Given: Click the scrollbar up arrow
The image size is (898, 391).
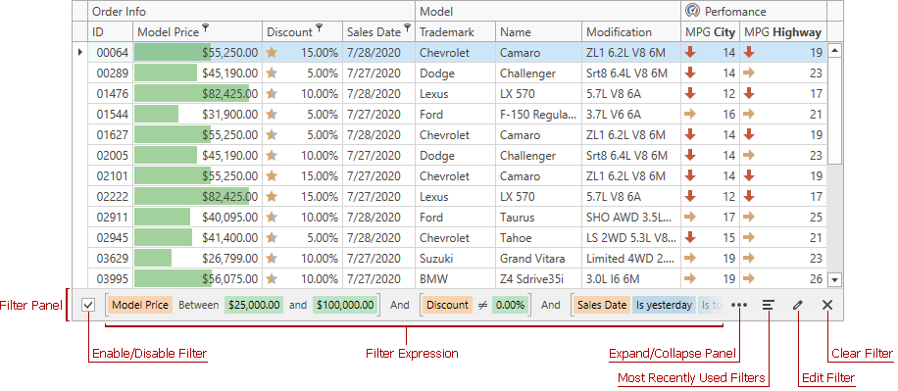Looking at the screenshot, I should click(x=834, y=51).
